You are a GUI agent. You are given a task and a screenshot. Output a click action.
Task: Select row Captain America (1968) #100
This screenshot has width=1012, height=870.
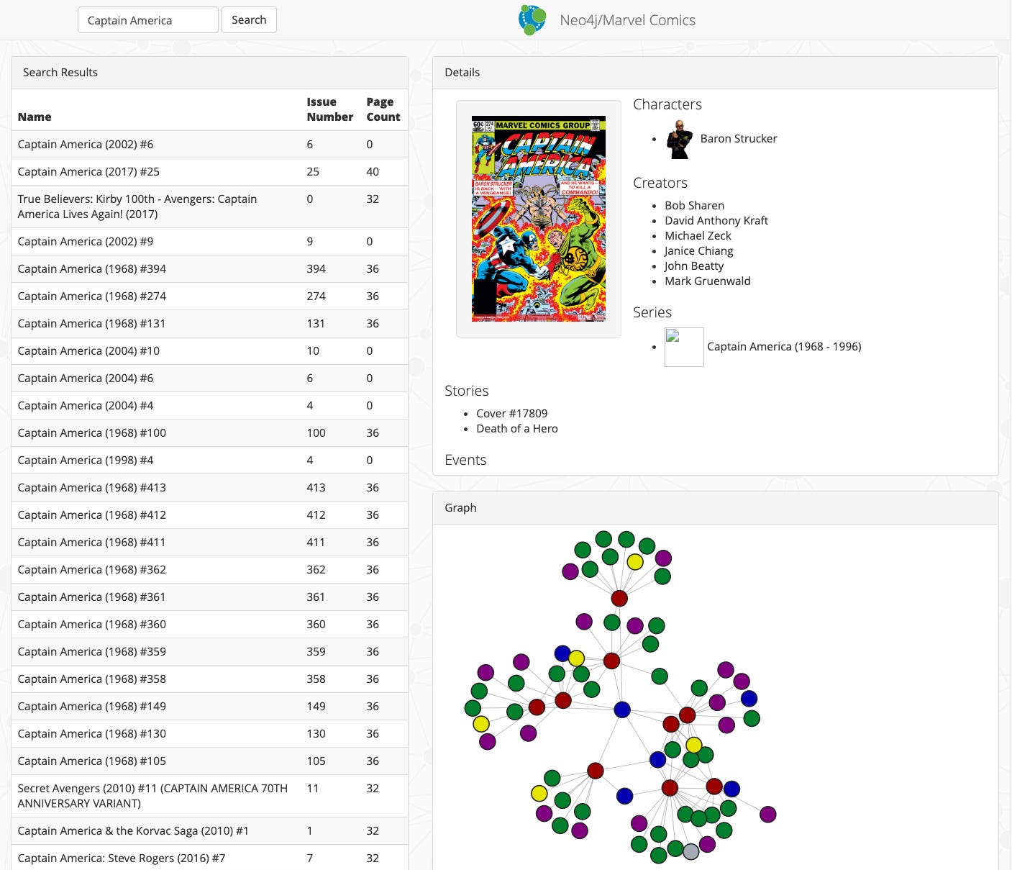click(x=209, y=433)
